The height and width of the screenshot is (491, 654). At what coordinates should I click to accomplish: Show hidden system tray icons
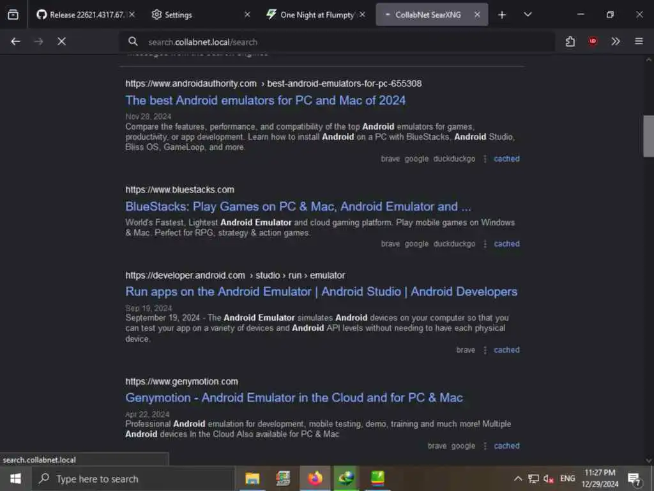[517, 478]
